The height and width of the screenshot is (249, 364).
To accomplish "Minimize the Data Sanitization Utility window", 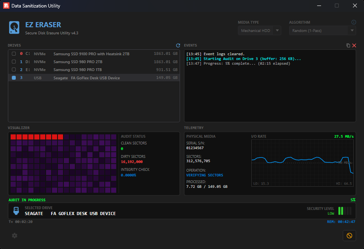I will point(319,6).
